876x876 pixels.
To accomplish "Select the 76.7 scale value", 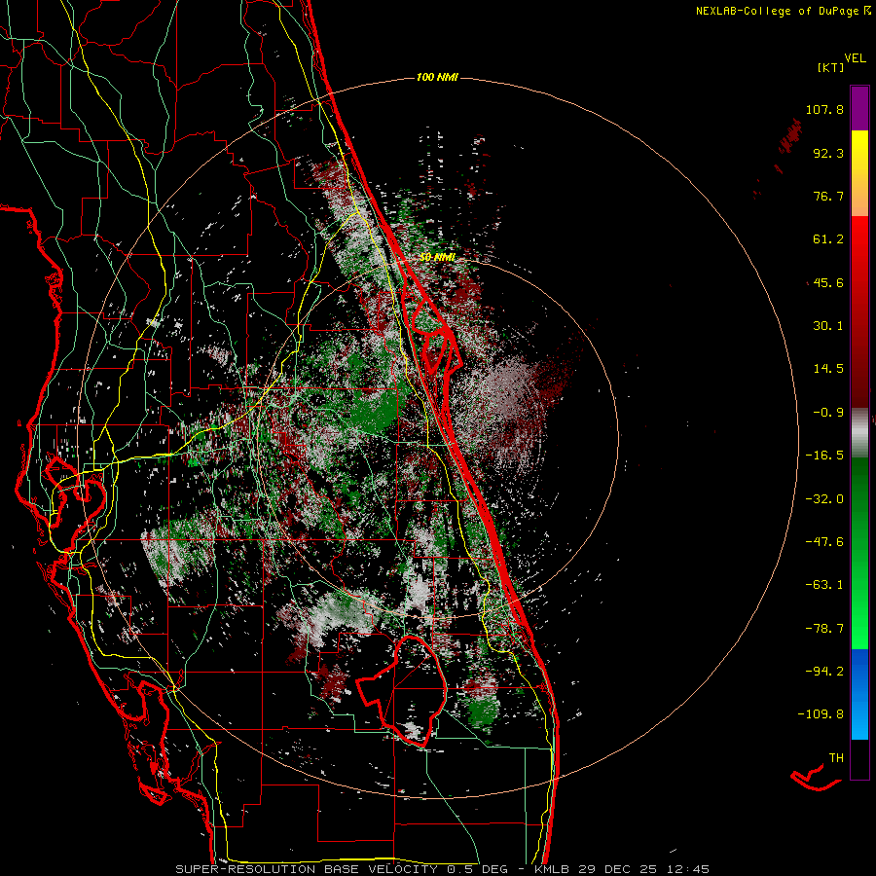I will tap(828, 196).
